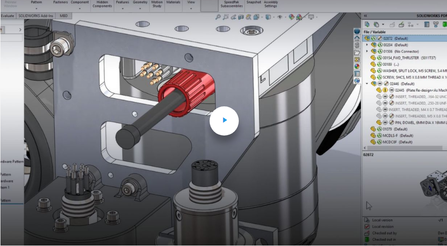Click the Edit Appearance icon in heads-up toolbar
Viewport: 447px width, 246px height.
click(x=291, y=17)
